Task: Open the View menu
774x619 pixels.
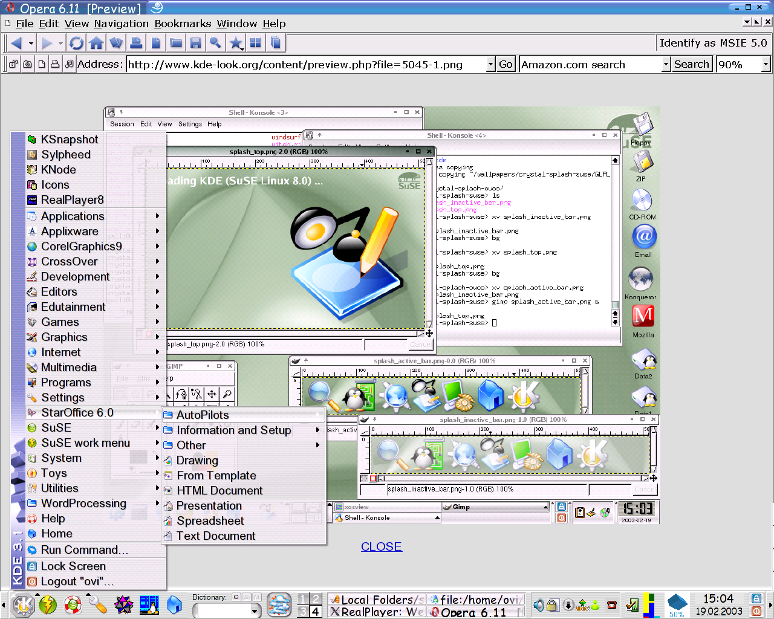Action: tap(77, 24)
